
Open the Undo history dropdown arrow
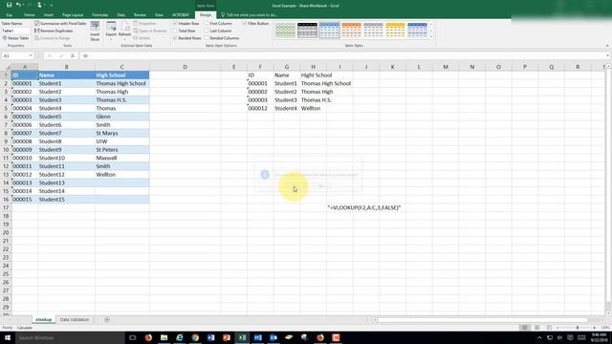pos(23,5)
